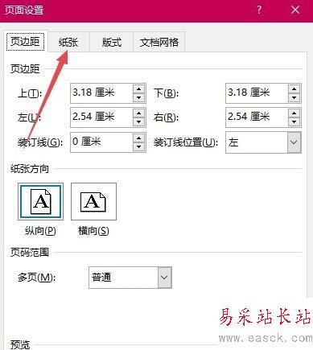
Task: Select 纵向 portrait orientation icon
Action: point(40,201)
